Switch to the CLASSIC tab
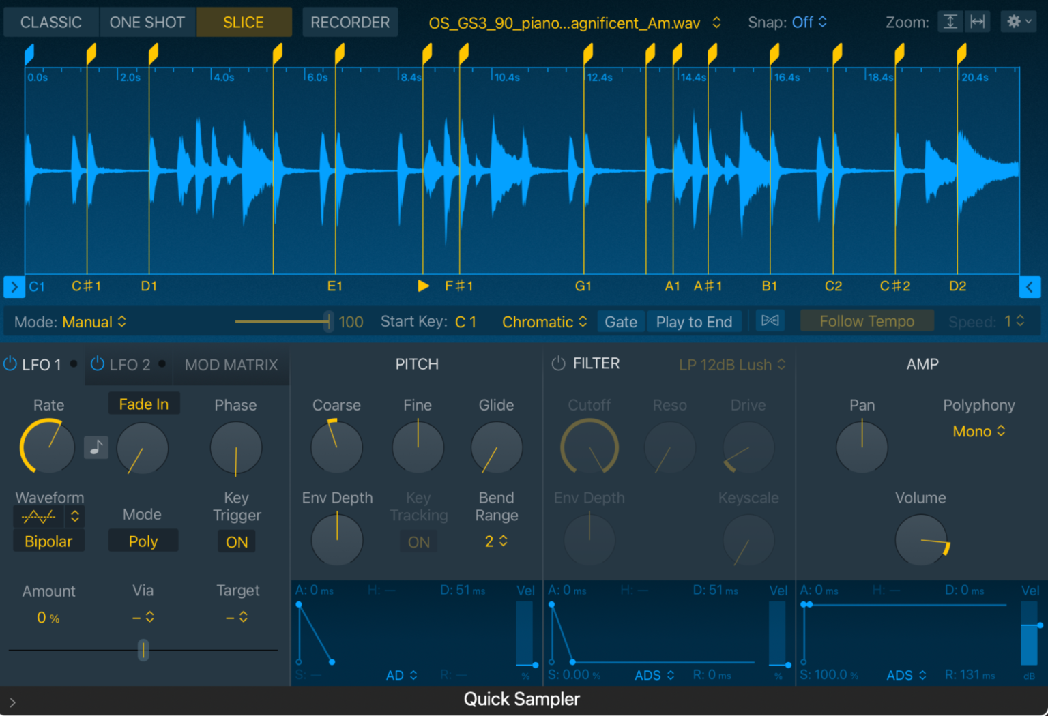This screenshot has width=1048, height=716. point(50,21)
